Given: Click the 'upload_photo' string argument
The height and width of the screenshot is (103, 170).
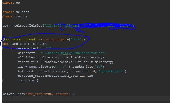Looking at the screenshot, I should tap(112, 71).
